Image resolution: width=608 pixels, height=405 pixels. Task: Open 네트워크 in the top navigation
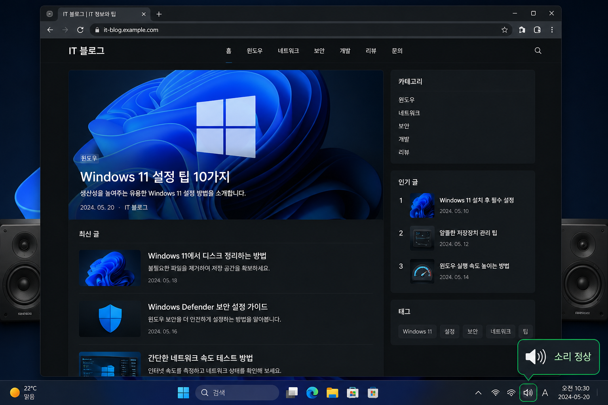288,51
